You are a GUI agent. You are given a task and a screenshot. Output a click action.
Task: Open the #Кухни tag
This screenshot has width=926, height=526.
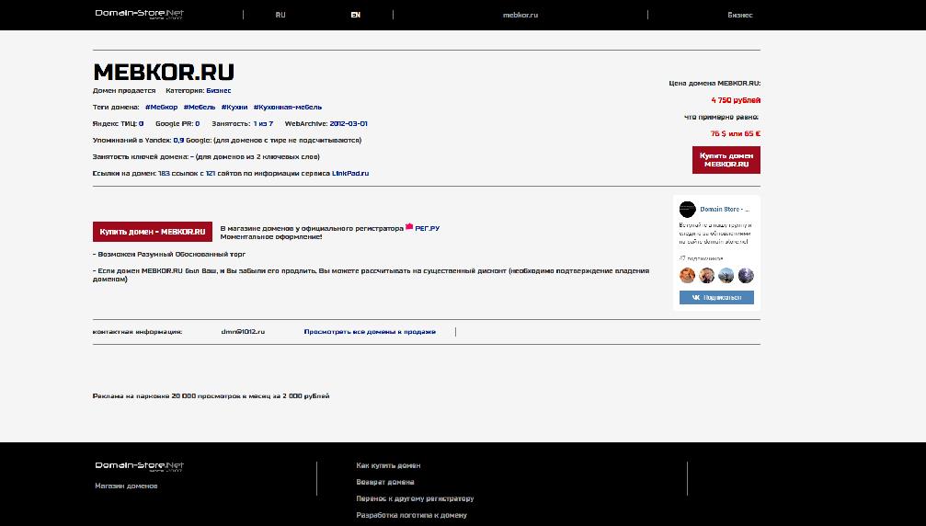pyautogui.click(x=234, y=108)
